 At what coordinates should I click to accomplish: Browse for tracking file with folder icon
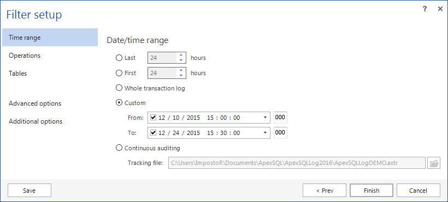434,163
